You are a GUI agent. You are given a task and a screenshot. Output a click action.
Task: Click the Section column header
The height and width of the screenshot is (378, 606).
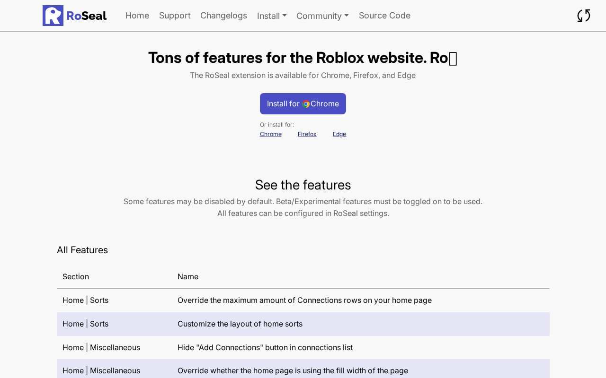(x=76, y=276)
